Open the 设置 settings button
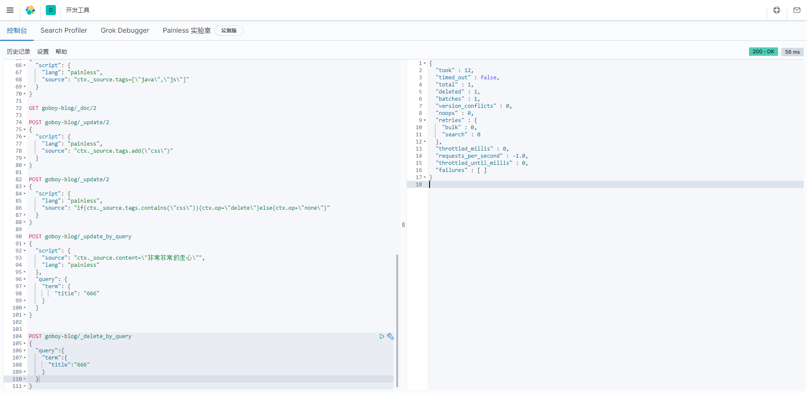The width and height of the screenshot is (807, 393). click(x=43, y=52)
